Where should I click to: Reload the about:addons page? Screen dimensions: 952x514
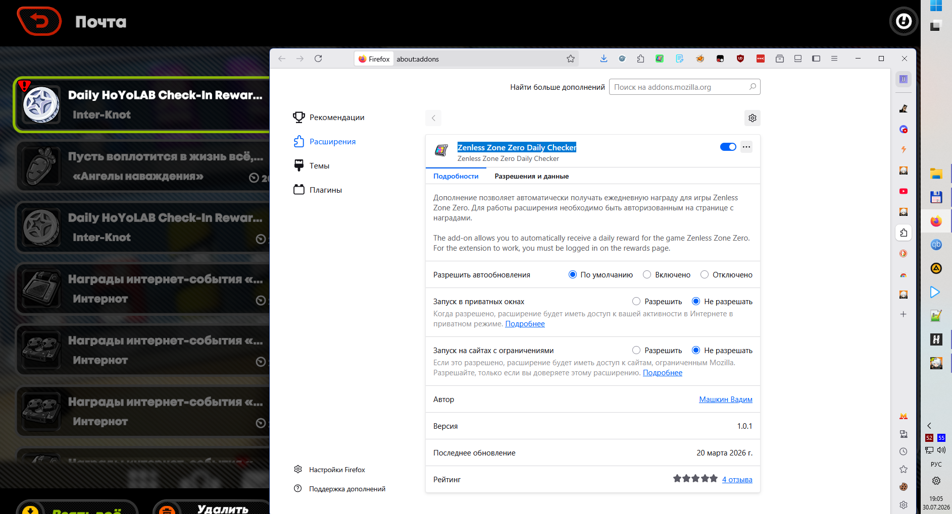tap(318, 59)
